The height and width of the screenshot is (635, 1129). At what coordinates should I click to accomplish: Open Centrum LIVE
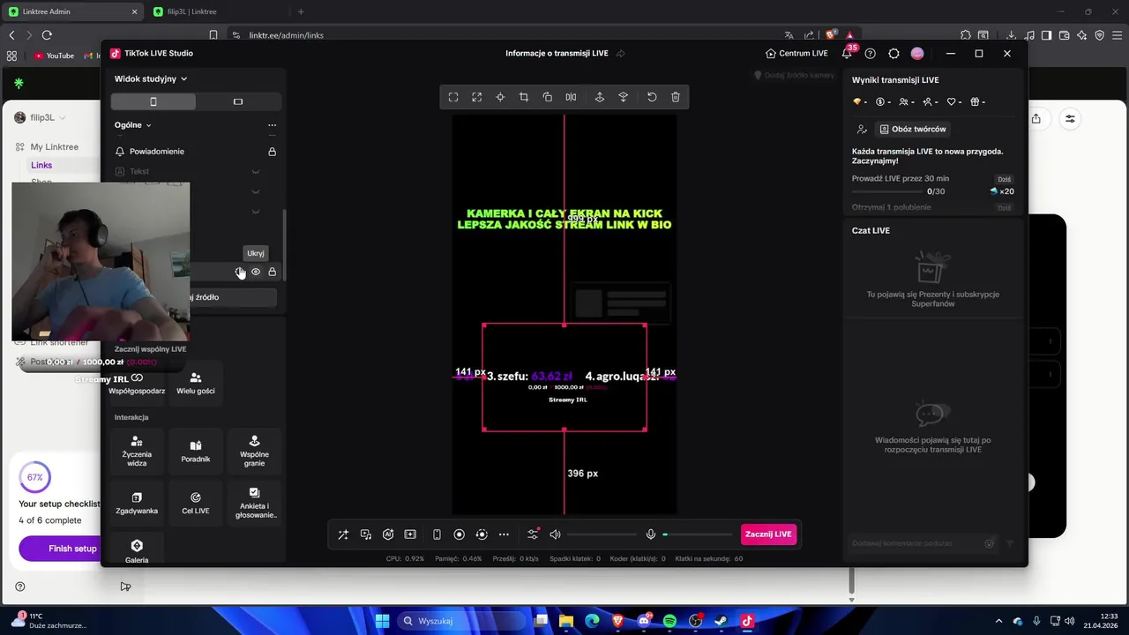click(x=796, y=53)
